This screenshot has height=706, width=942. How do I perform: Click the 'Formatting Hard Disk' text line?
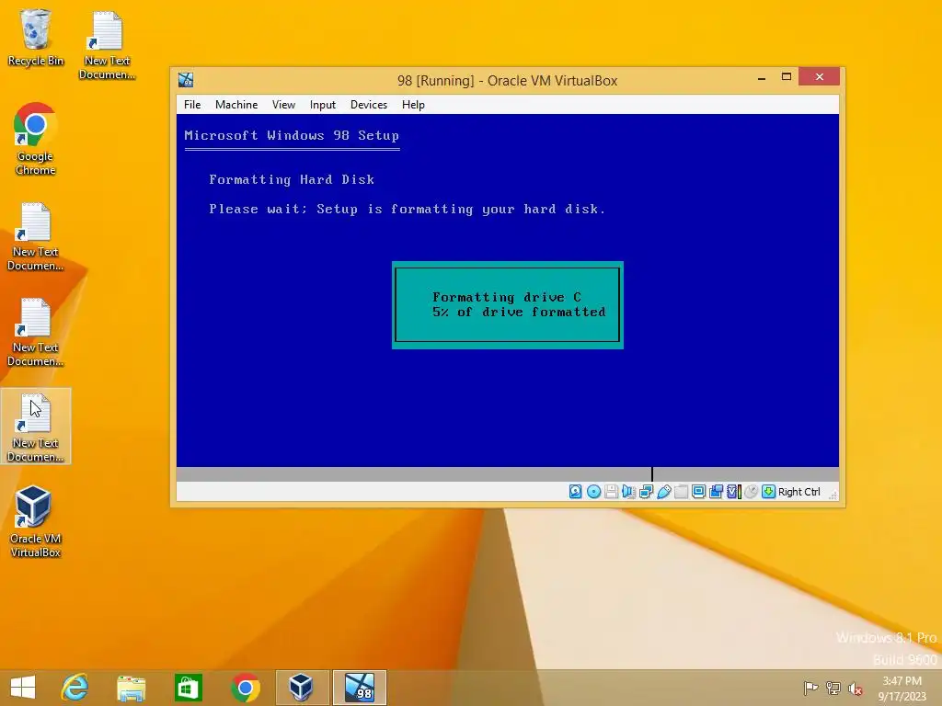pos(292,179)
